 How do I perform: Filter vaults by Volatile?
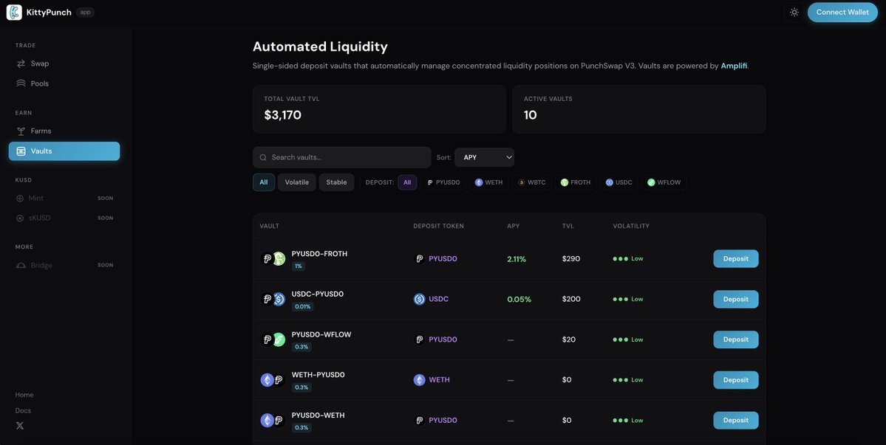(296, 182)
